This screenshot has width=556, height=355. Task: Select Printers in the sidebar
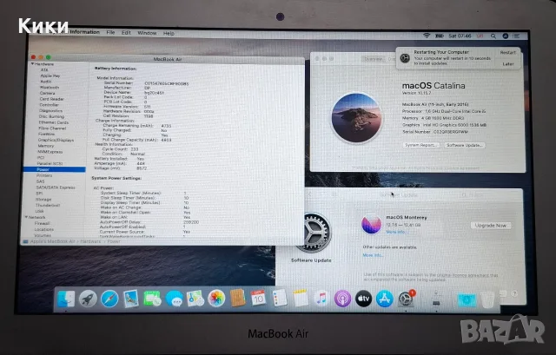click(x=44, y=175)
